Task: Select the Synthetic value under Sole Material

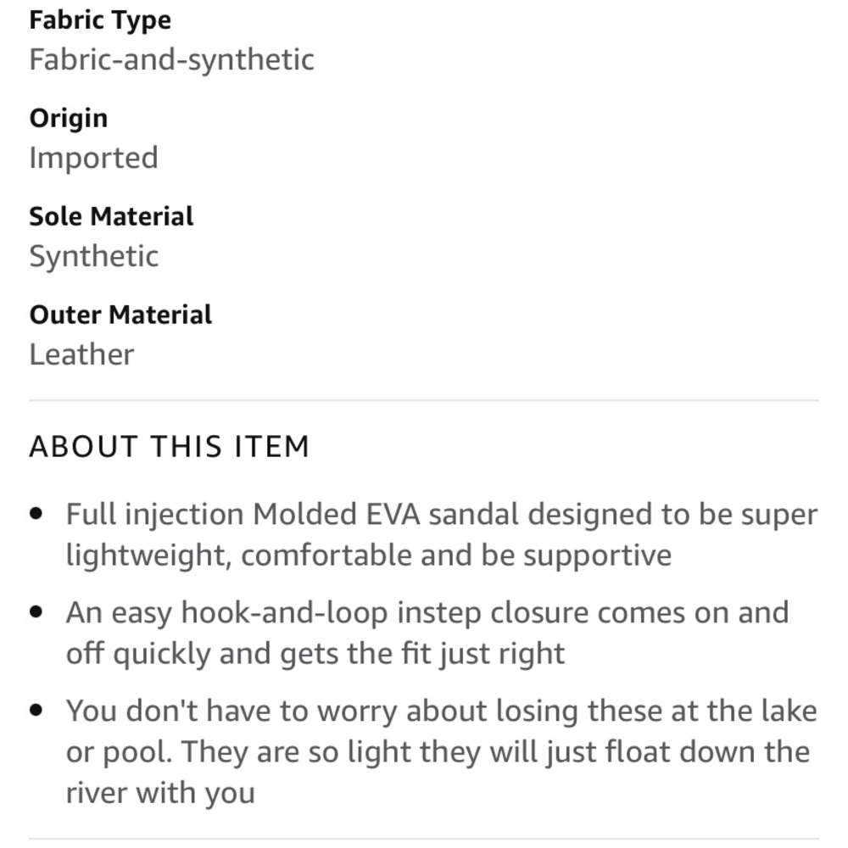Action: pos(93,256)
